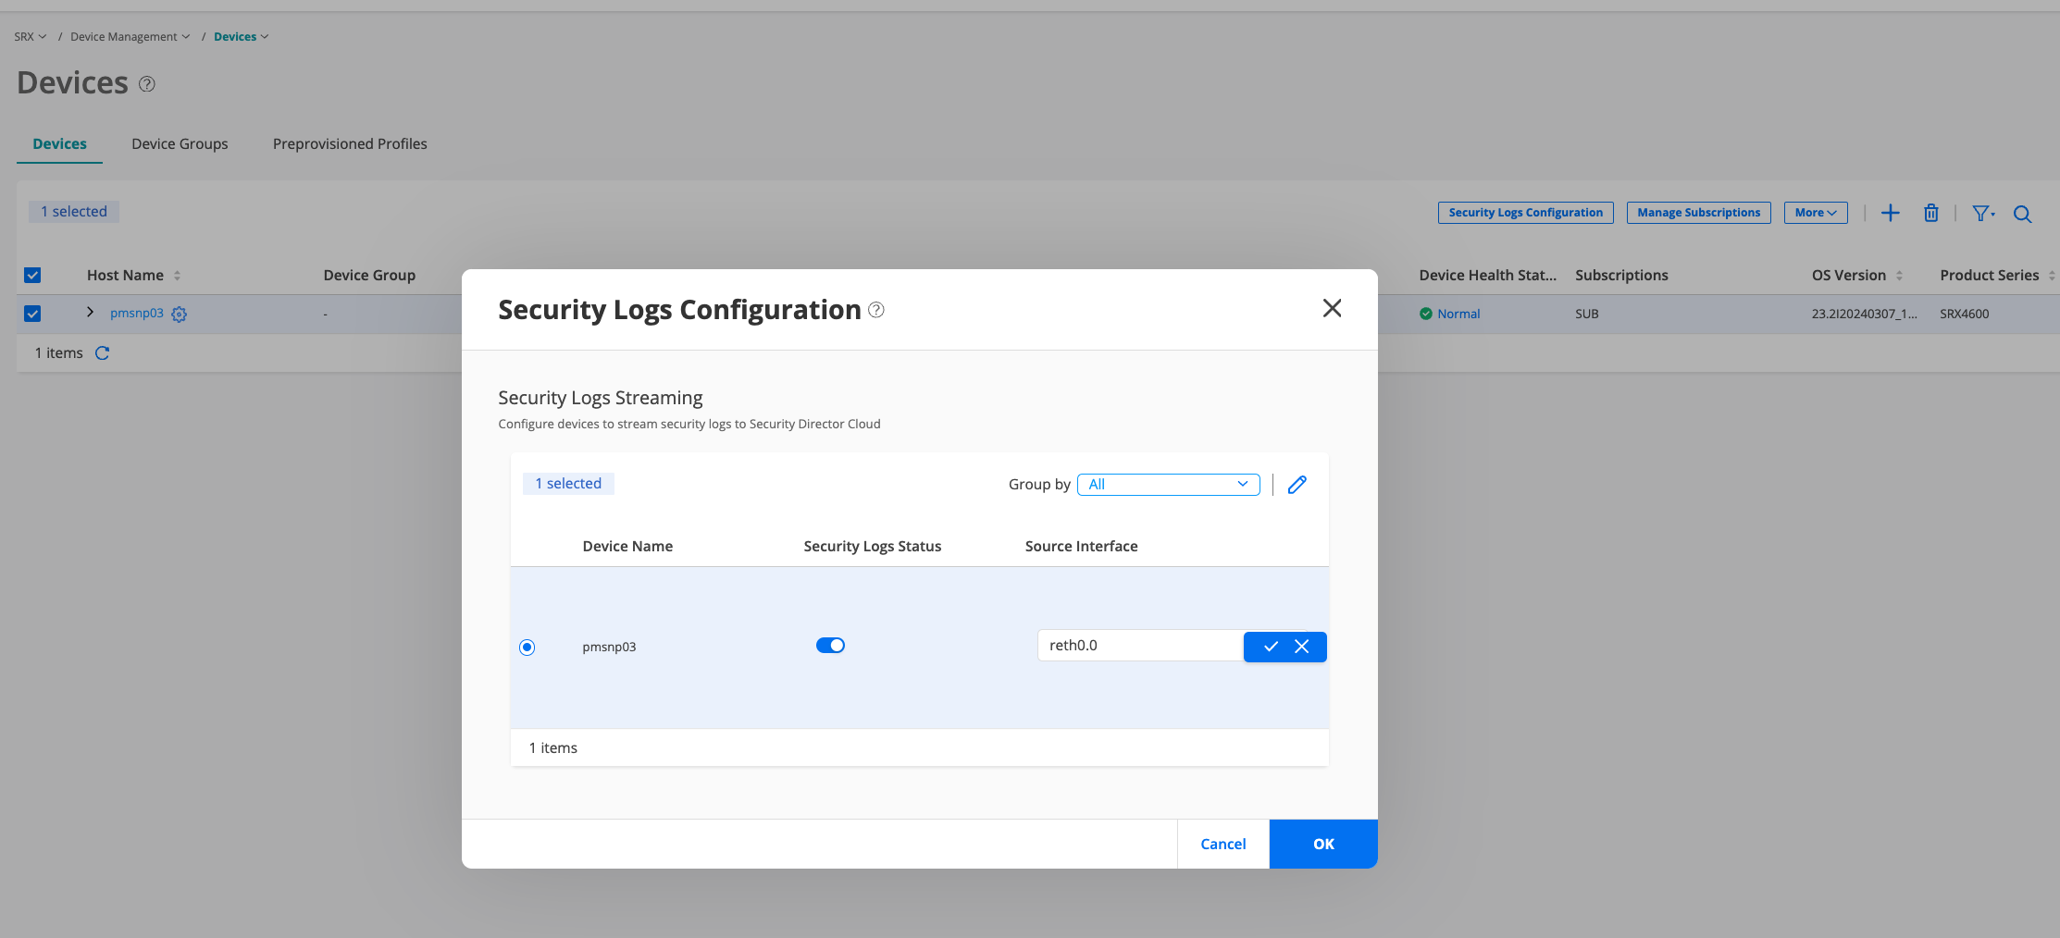Switch to Device Groups tab
Screen dimensions: 2060x938
click(x=180, y=144)
